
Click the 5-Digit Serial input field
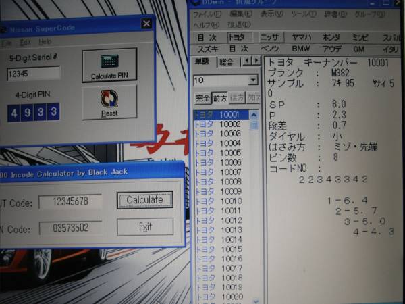point(34,74)
